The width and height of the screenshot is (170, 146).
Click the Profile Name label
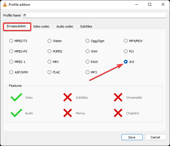coord(12,15)
